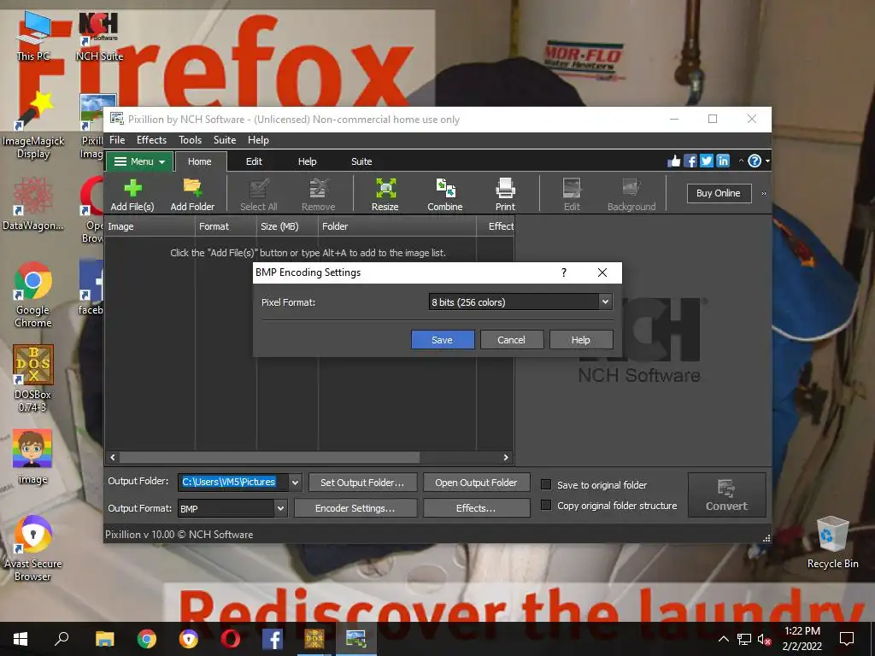The image size is (875, 656).
Task: Click the scroll right arrow of list
Action: (506, 458)
